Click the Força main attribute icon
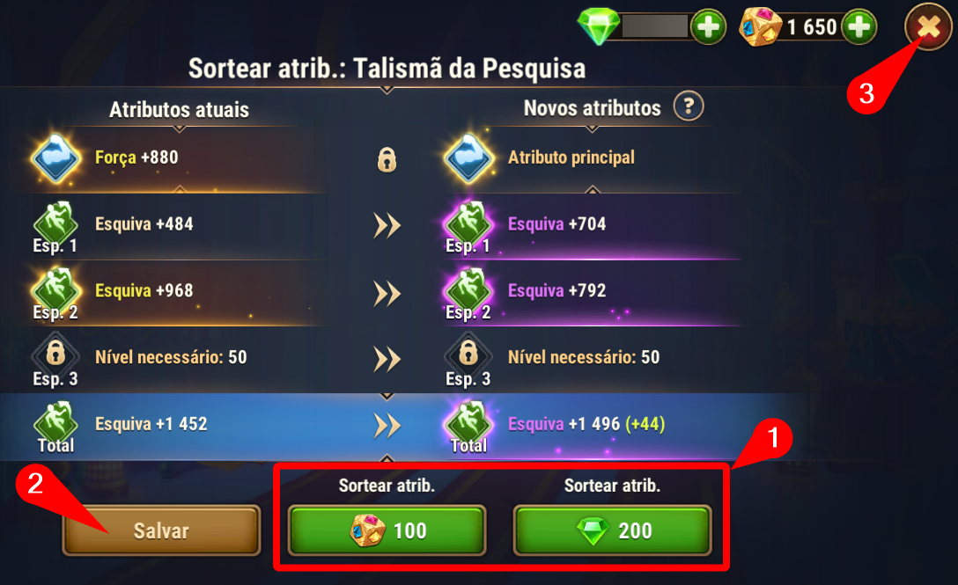This screenshot has height=585, width=958. point(55,158)
